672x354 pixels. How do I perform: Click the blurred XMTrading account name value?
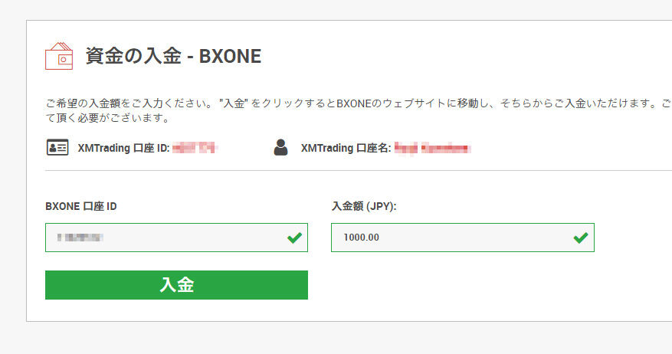click(x=432, y=149)
